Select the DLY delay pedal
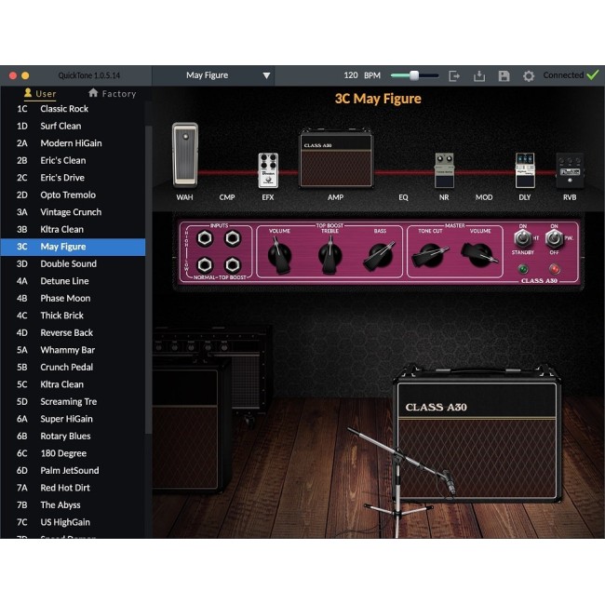 coord(525,170)
